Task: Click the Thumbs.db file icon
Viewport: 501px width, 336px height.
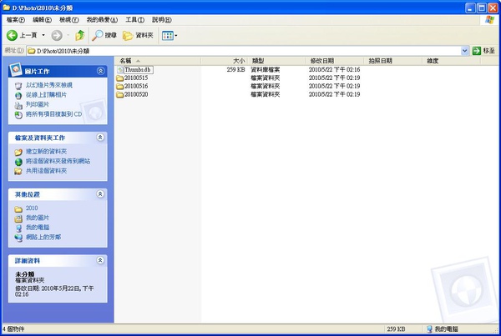Action: click(x=119, y=69)
